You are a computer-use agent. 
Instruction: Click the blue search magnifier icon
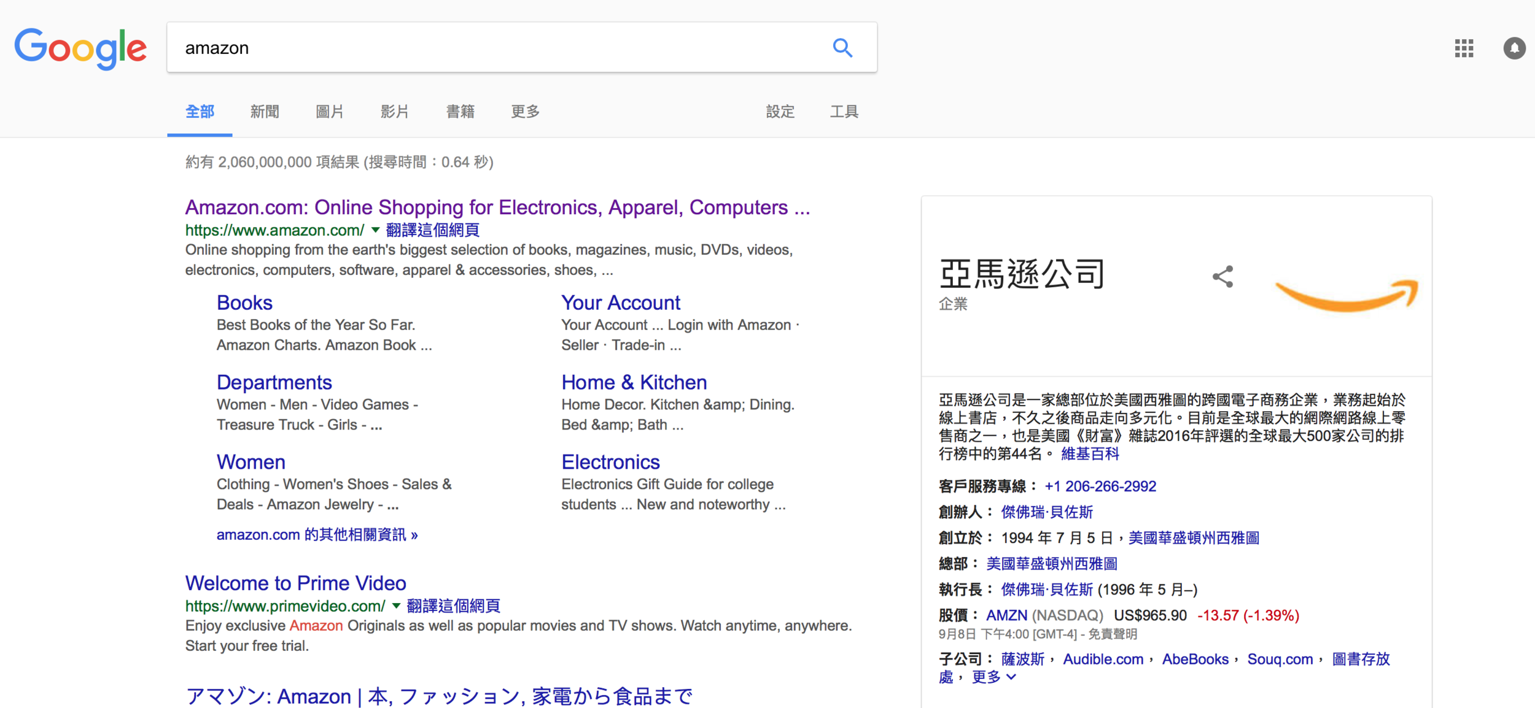842,48
